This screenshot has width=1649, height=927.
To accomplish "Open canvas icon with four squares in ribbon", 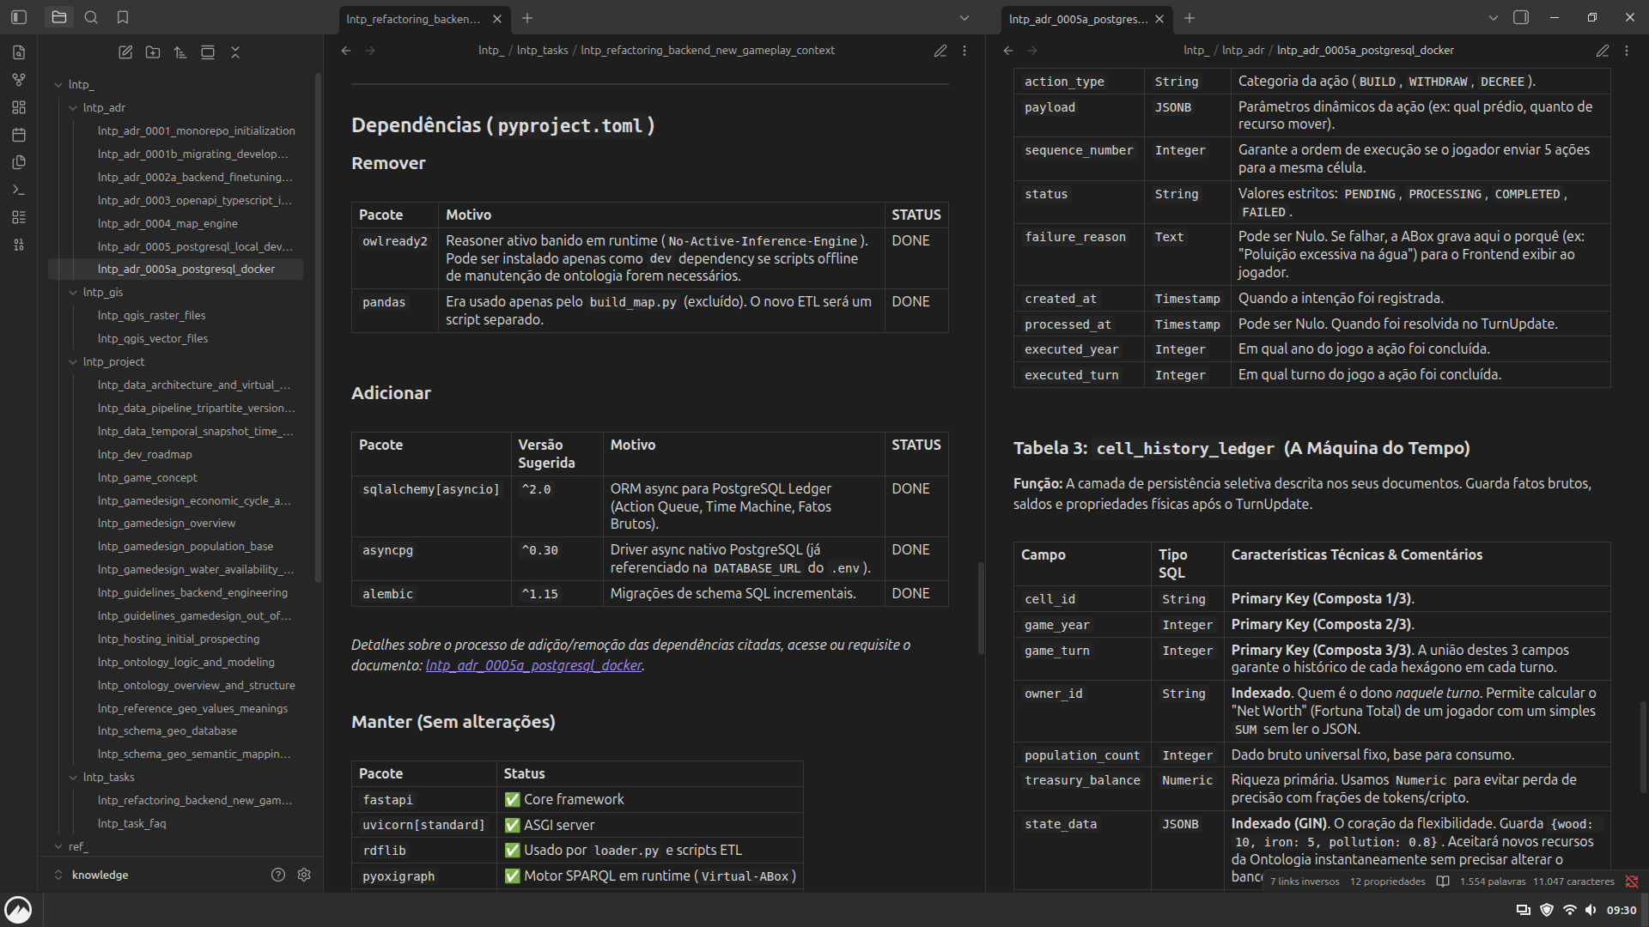I will pos(19,107).
